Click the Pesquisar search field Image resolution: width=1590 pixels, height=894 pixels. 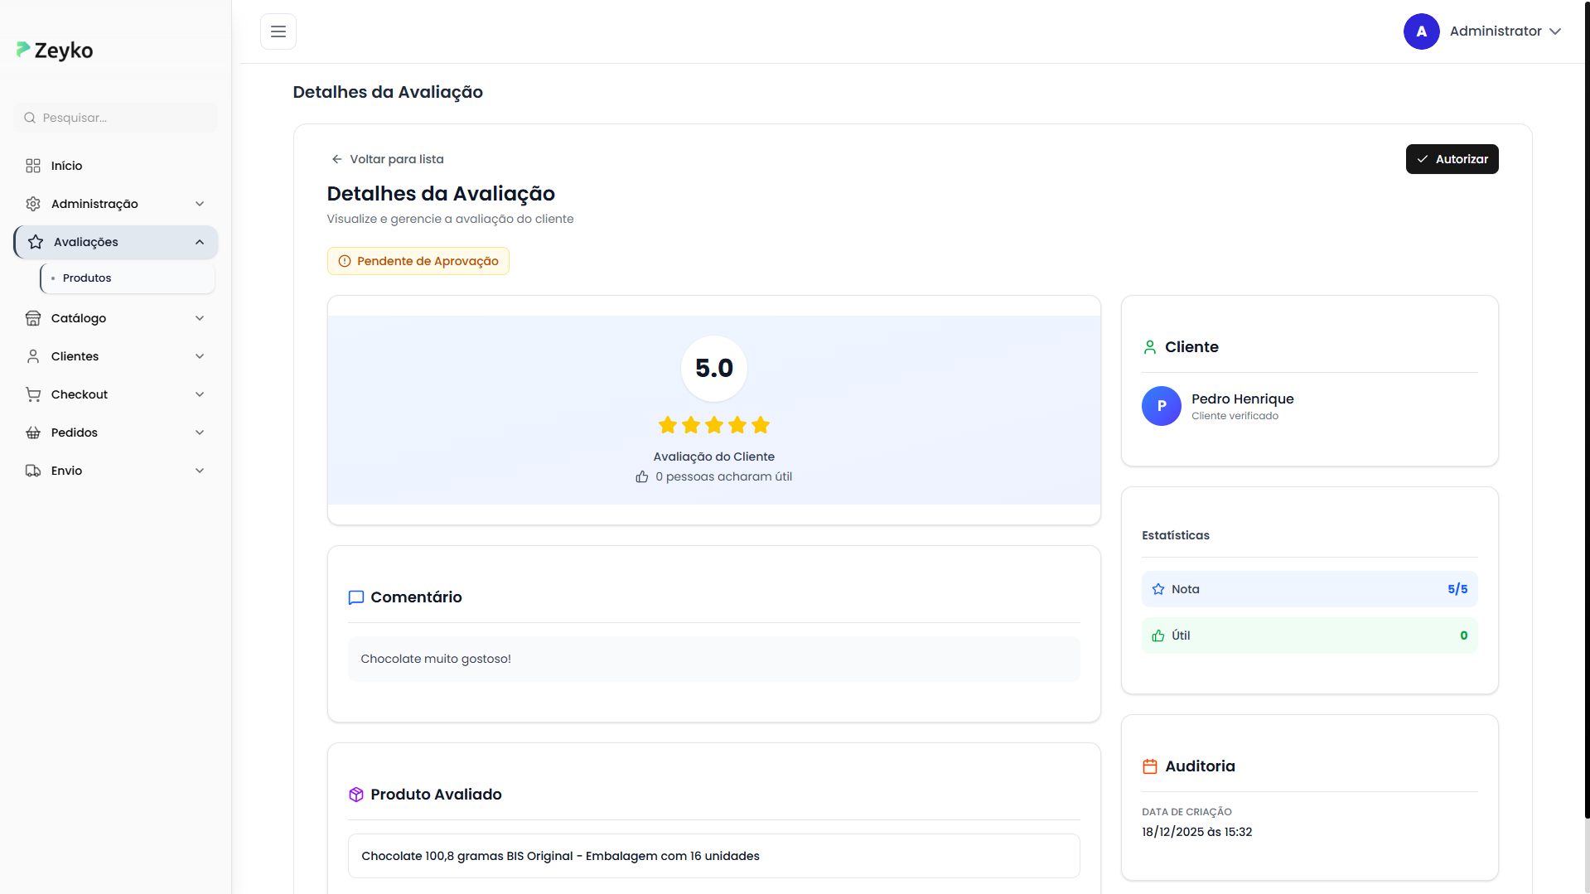116,118
